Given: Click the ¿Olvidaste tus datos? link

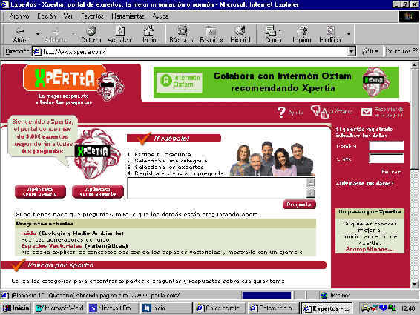Looking at the screenshot, I should pyautogui.click(x=365, y=183).
